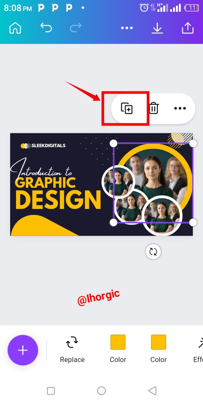The image size is (203, 406).
Task: Delete the selected element with trash icon
Action: click(x=154, y=108)
